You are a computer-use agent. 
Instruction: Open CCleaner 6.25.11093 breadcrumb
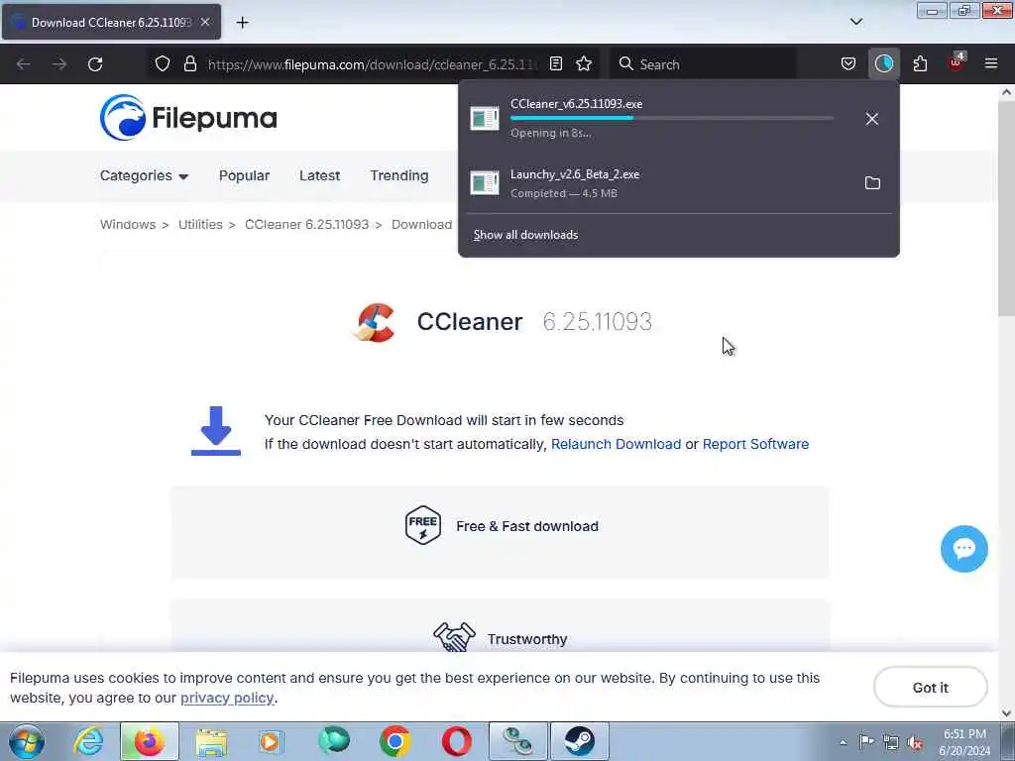point(306,225)
